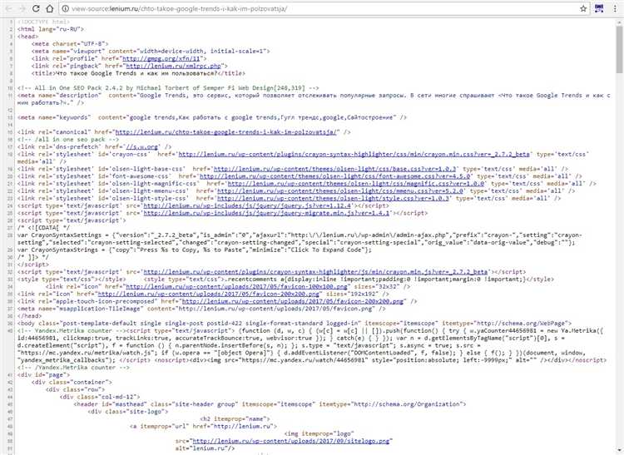Go forward with the browser arrow
Viewport: 624px width, 455px height.
(x=22, y=8)
